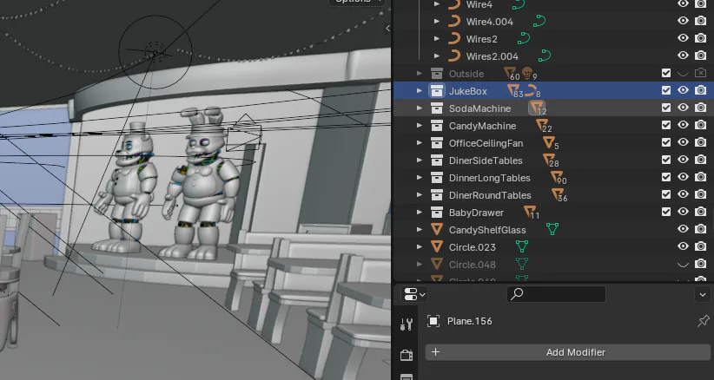Select the Circle.048 row name
The image size is (714, 380).
tap(473, 265)
